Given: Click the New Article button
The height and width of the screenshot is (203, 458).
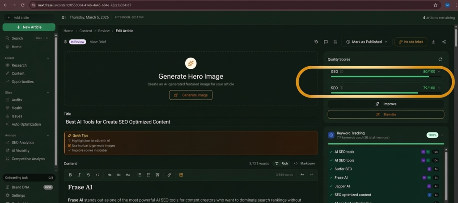Looking at the screenshot, I should click(29, 27).
